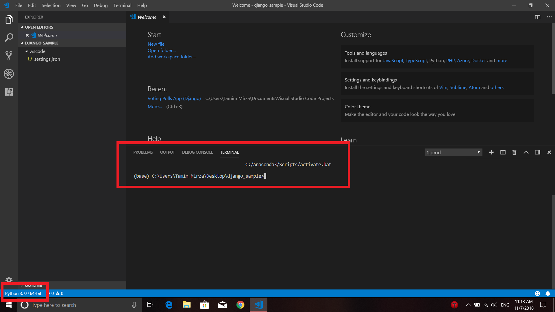Open the Manage gear icon
The image size is (555, 312).
(9, 280)
